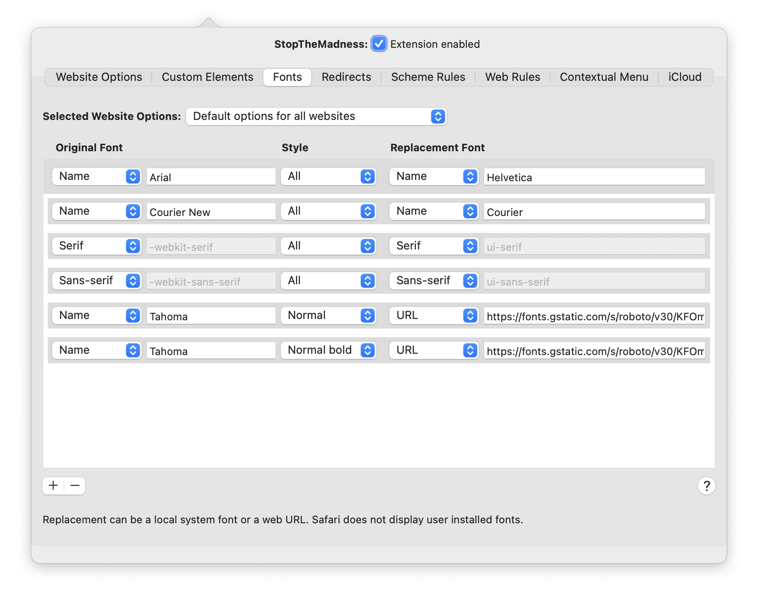The image size is (758, 598).
Task: Open Style dropdown for Arial row
Action: (x=328, y=176)
